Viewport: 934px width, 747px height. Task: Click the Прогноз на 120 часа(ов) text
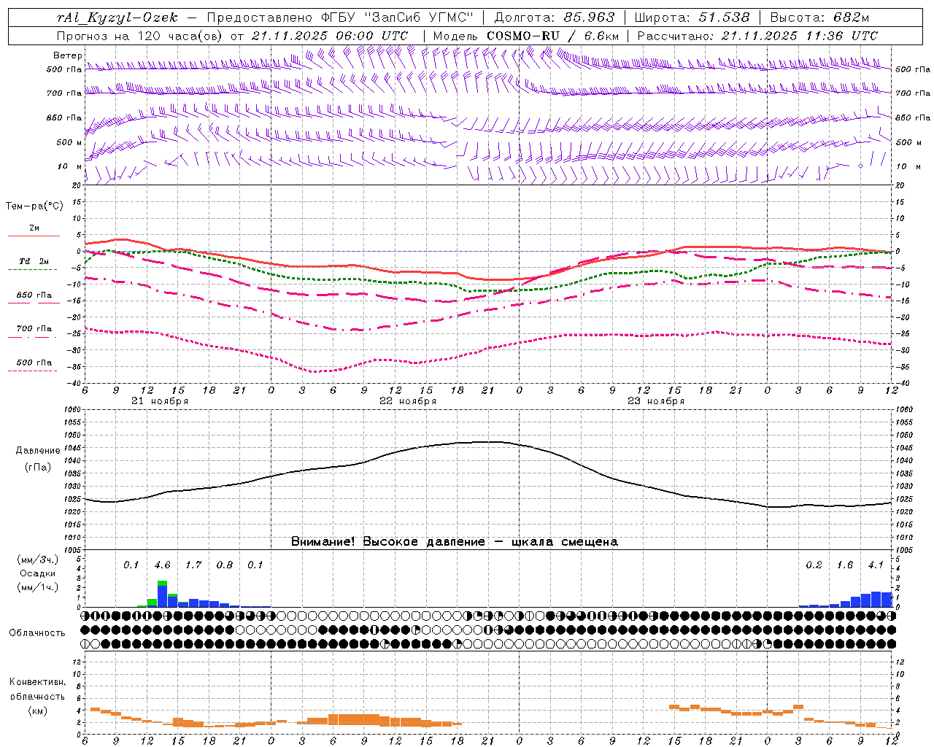pos(141,36)
